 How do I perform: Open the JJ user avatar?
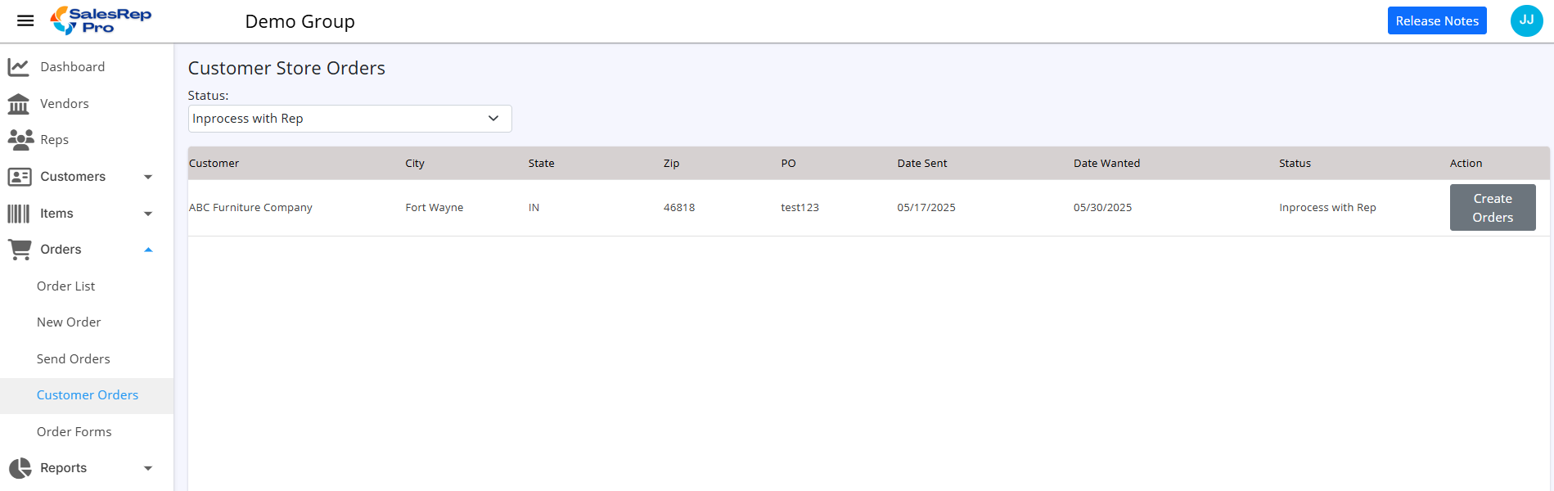tap(1526, 20)
